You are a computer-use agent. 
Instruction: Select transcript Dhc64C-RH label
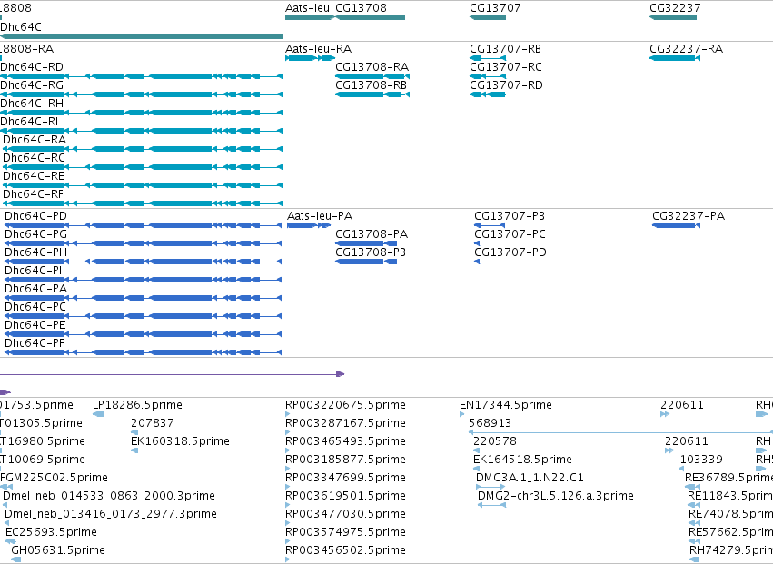tap(32, 103)
